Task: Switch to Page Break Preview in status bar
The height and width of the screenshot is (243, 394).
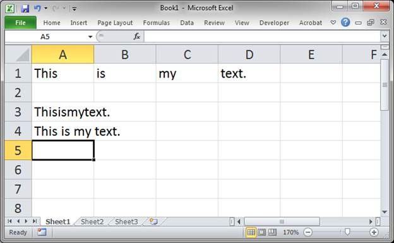Action: (272, 232)
